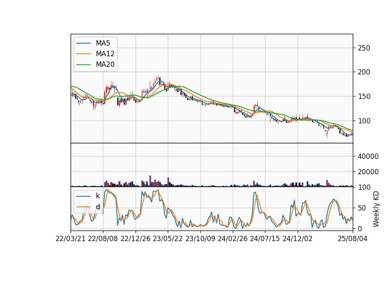Click the volume axis value 40000

point(368,156)
